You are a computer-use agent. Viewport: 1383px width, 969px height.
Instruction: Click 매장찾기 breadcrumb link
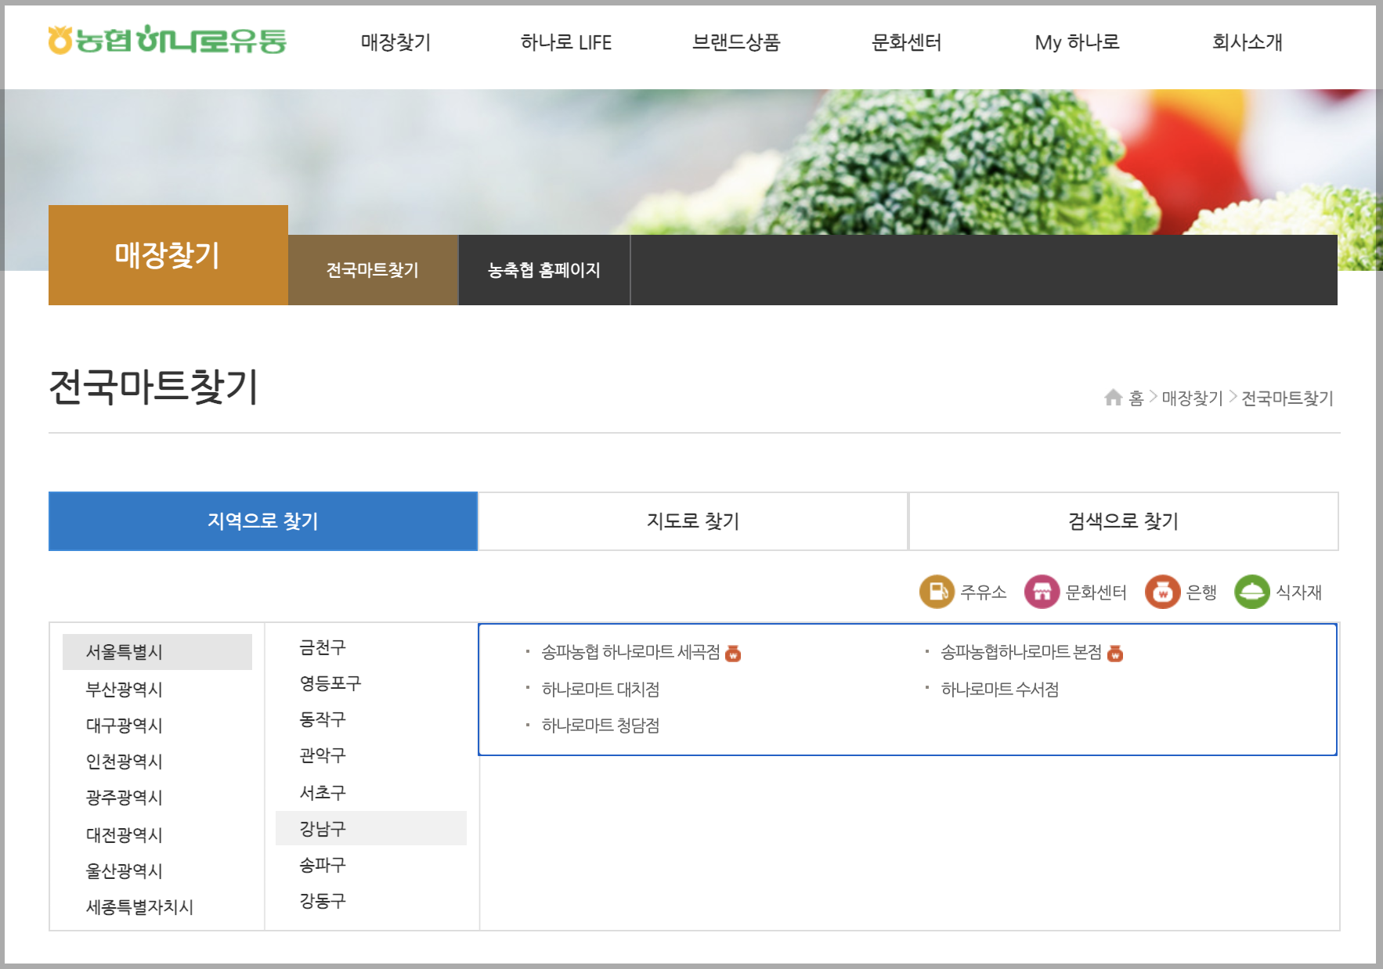(1192, 398)
